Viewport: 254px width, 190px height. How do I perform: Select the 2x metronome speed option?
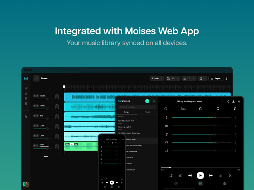(x=76, y=144)
